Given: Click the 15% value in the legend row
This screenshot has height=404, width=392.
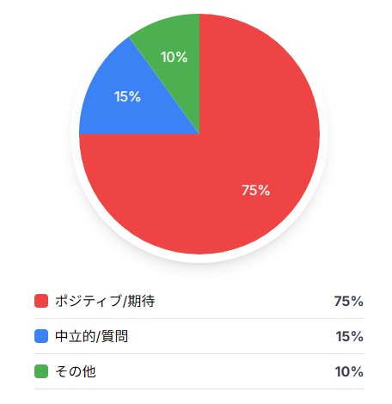Looking at the screenshot, I should (350, 336).
